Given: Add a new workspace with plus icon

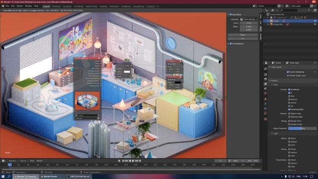Looking at the screenshot, I should click(x=158, y=6).
